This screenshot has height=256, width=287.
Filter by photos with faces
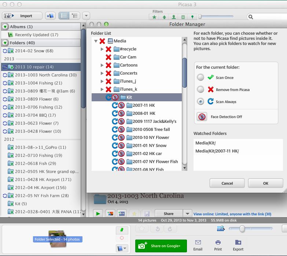pyautogui.click(x=174, y=17)
